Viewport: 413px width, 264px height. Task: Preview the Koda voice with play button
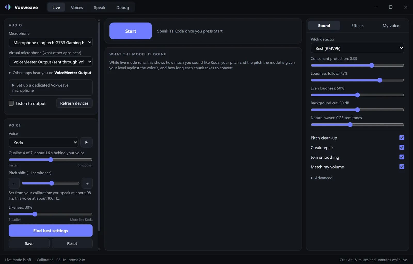[x=86, y=142]
